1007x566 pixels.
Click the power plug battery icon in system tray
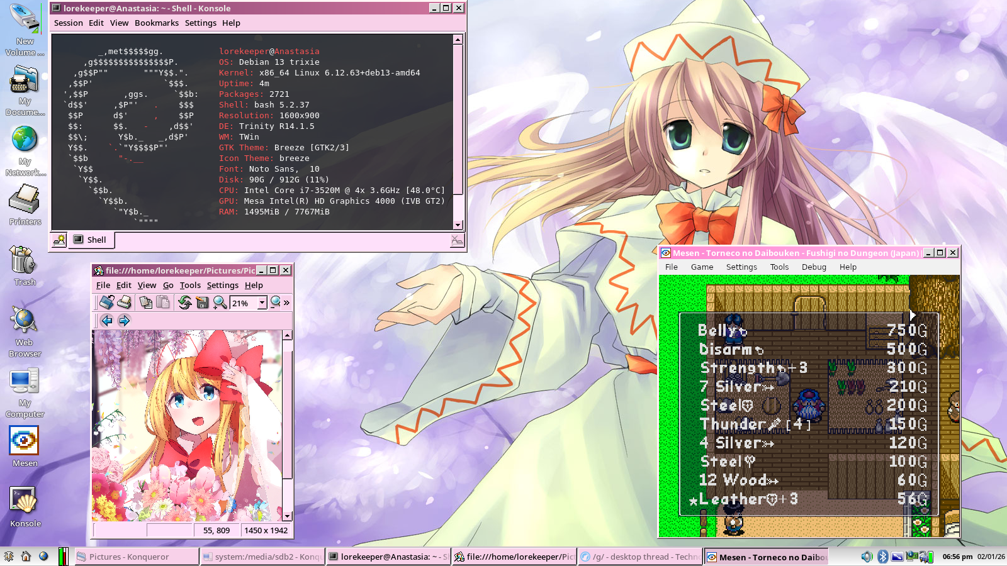(x=926, y=557)
